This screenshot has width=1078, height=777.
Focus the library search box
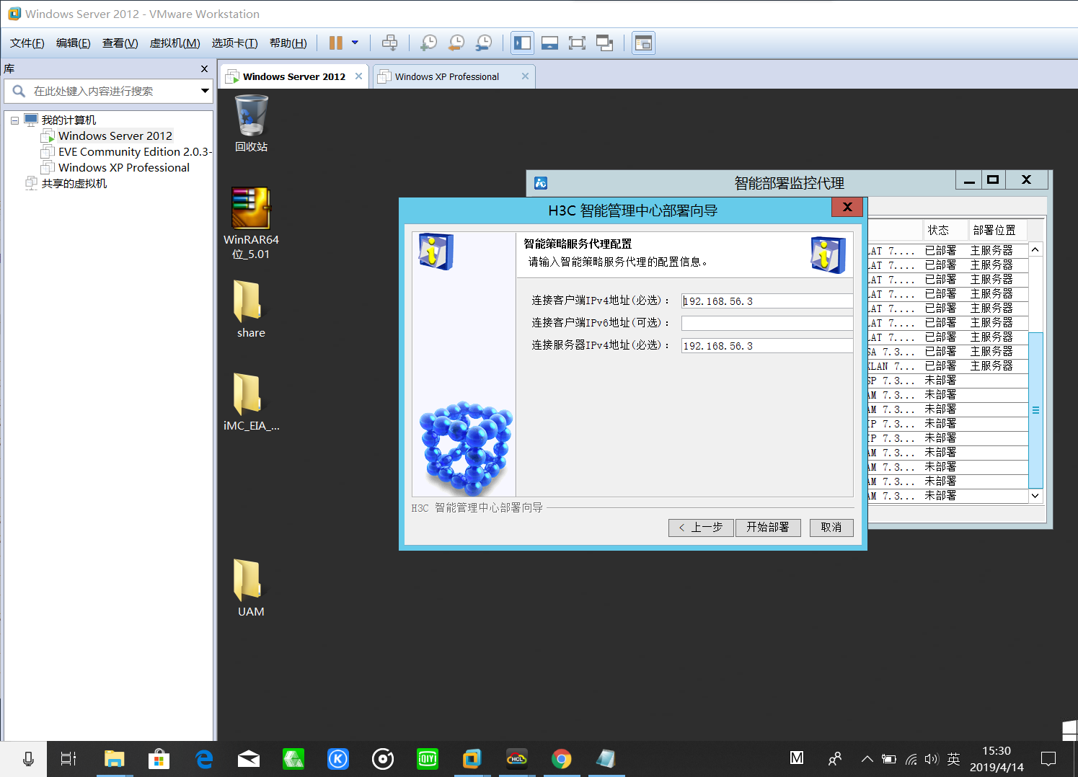tap(108, 91)
